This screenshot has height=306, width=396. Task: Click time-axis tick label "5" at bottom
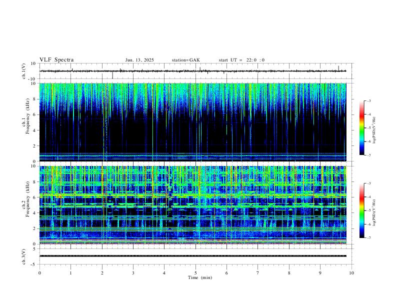(195, 273)
